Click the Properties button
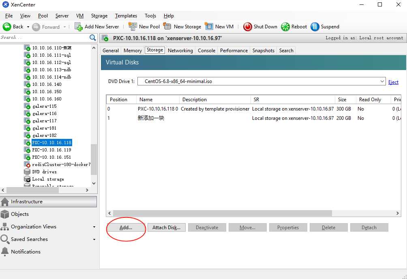This screenshot has width=407, height=279. tap(288, 228)
